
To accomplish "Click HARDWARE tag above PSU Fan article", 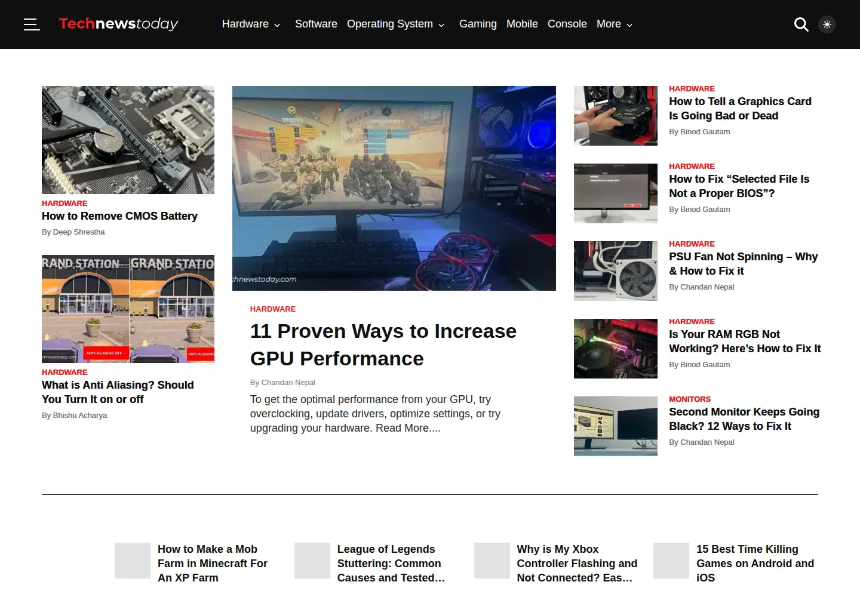I will coord(692,244).
